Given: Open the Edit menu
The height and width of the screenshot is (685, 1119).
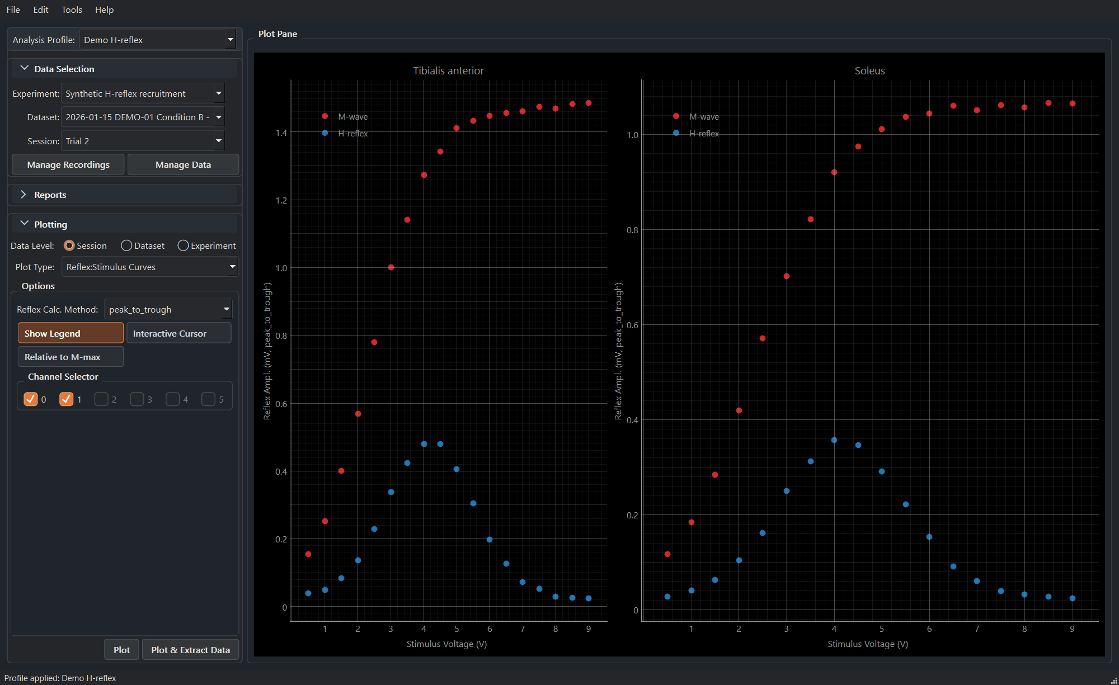Looking at the screenshot, I should (41, 10).
